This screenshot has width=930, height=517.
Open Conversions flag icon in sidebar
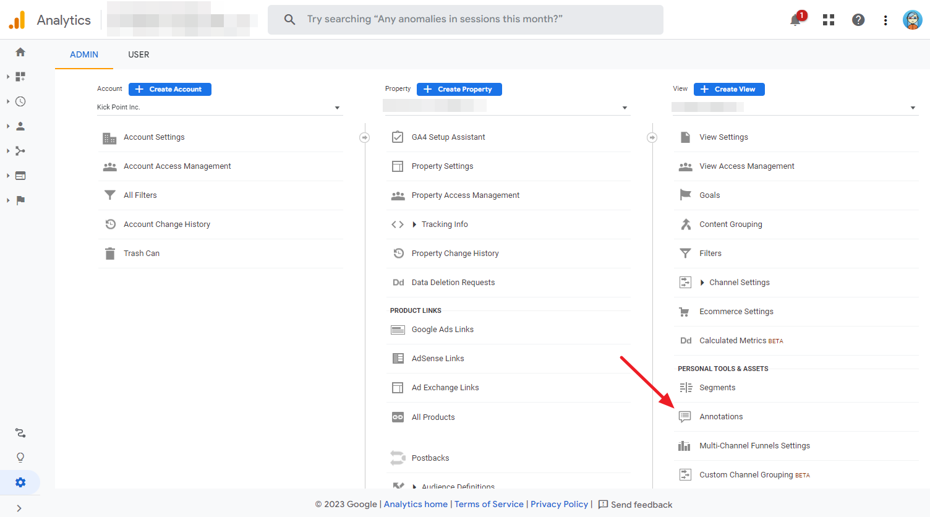tap(20, 200)
